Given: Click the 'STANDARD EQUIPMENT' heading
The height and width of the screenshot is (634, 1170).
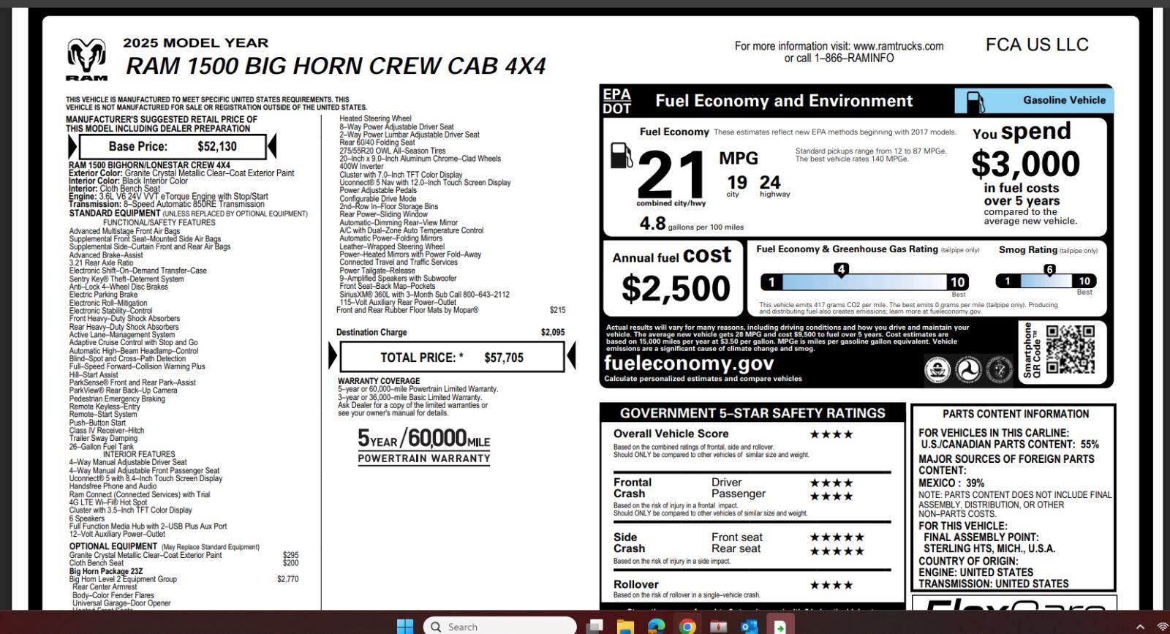Looking at the screenshot, I should pyautogui.click(x=114, y=214).
